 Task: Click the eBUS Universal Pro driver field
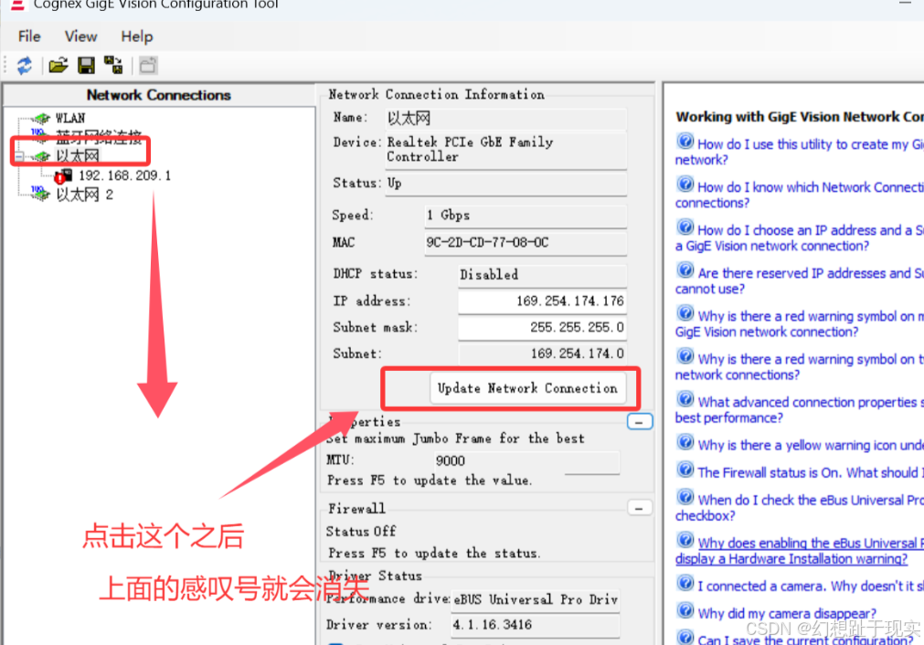coord(535,599)
